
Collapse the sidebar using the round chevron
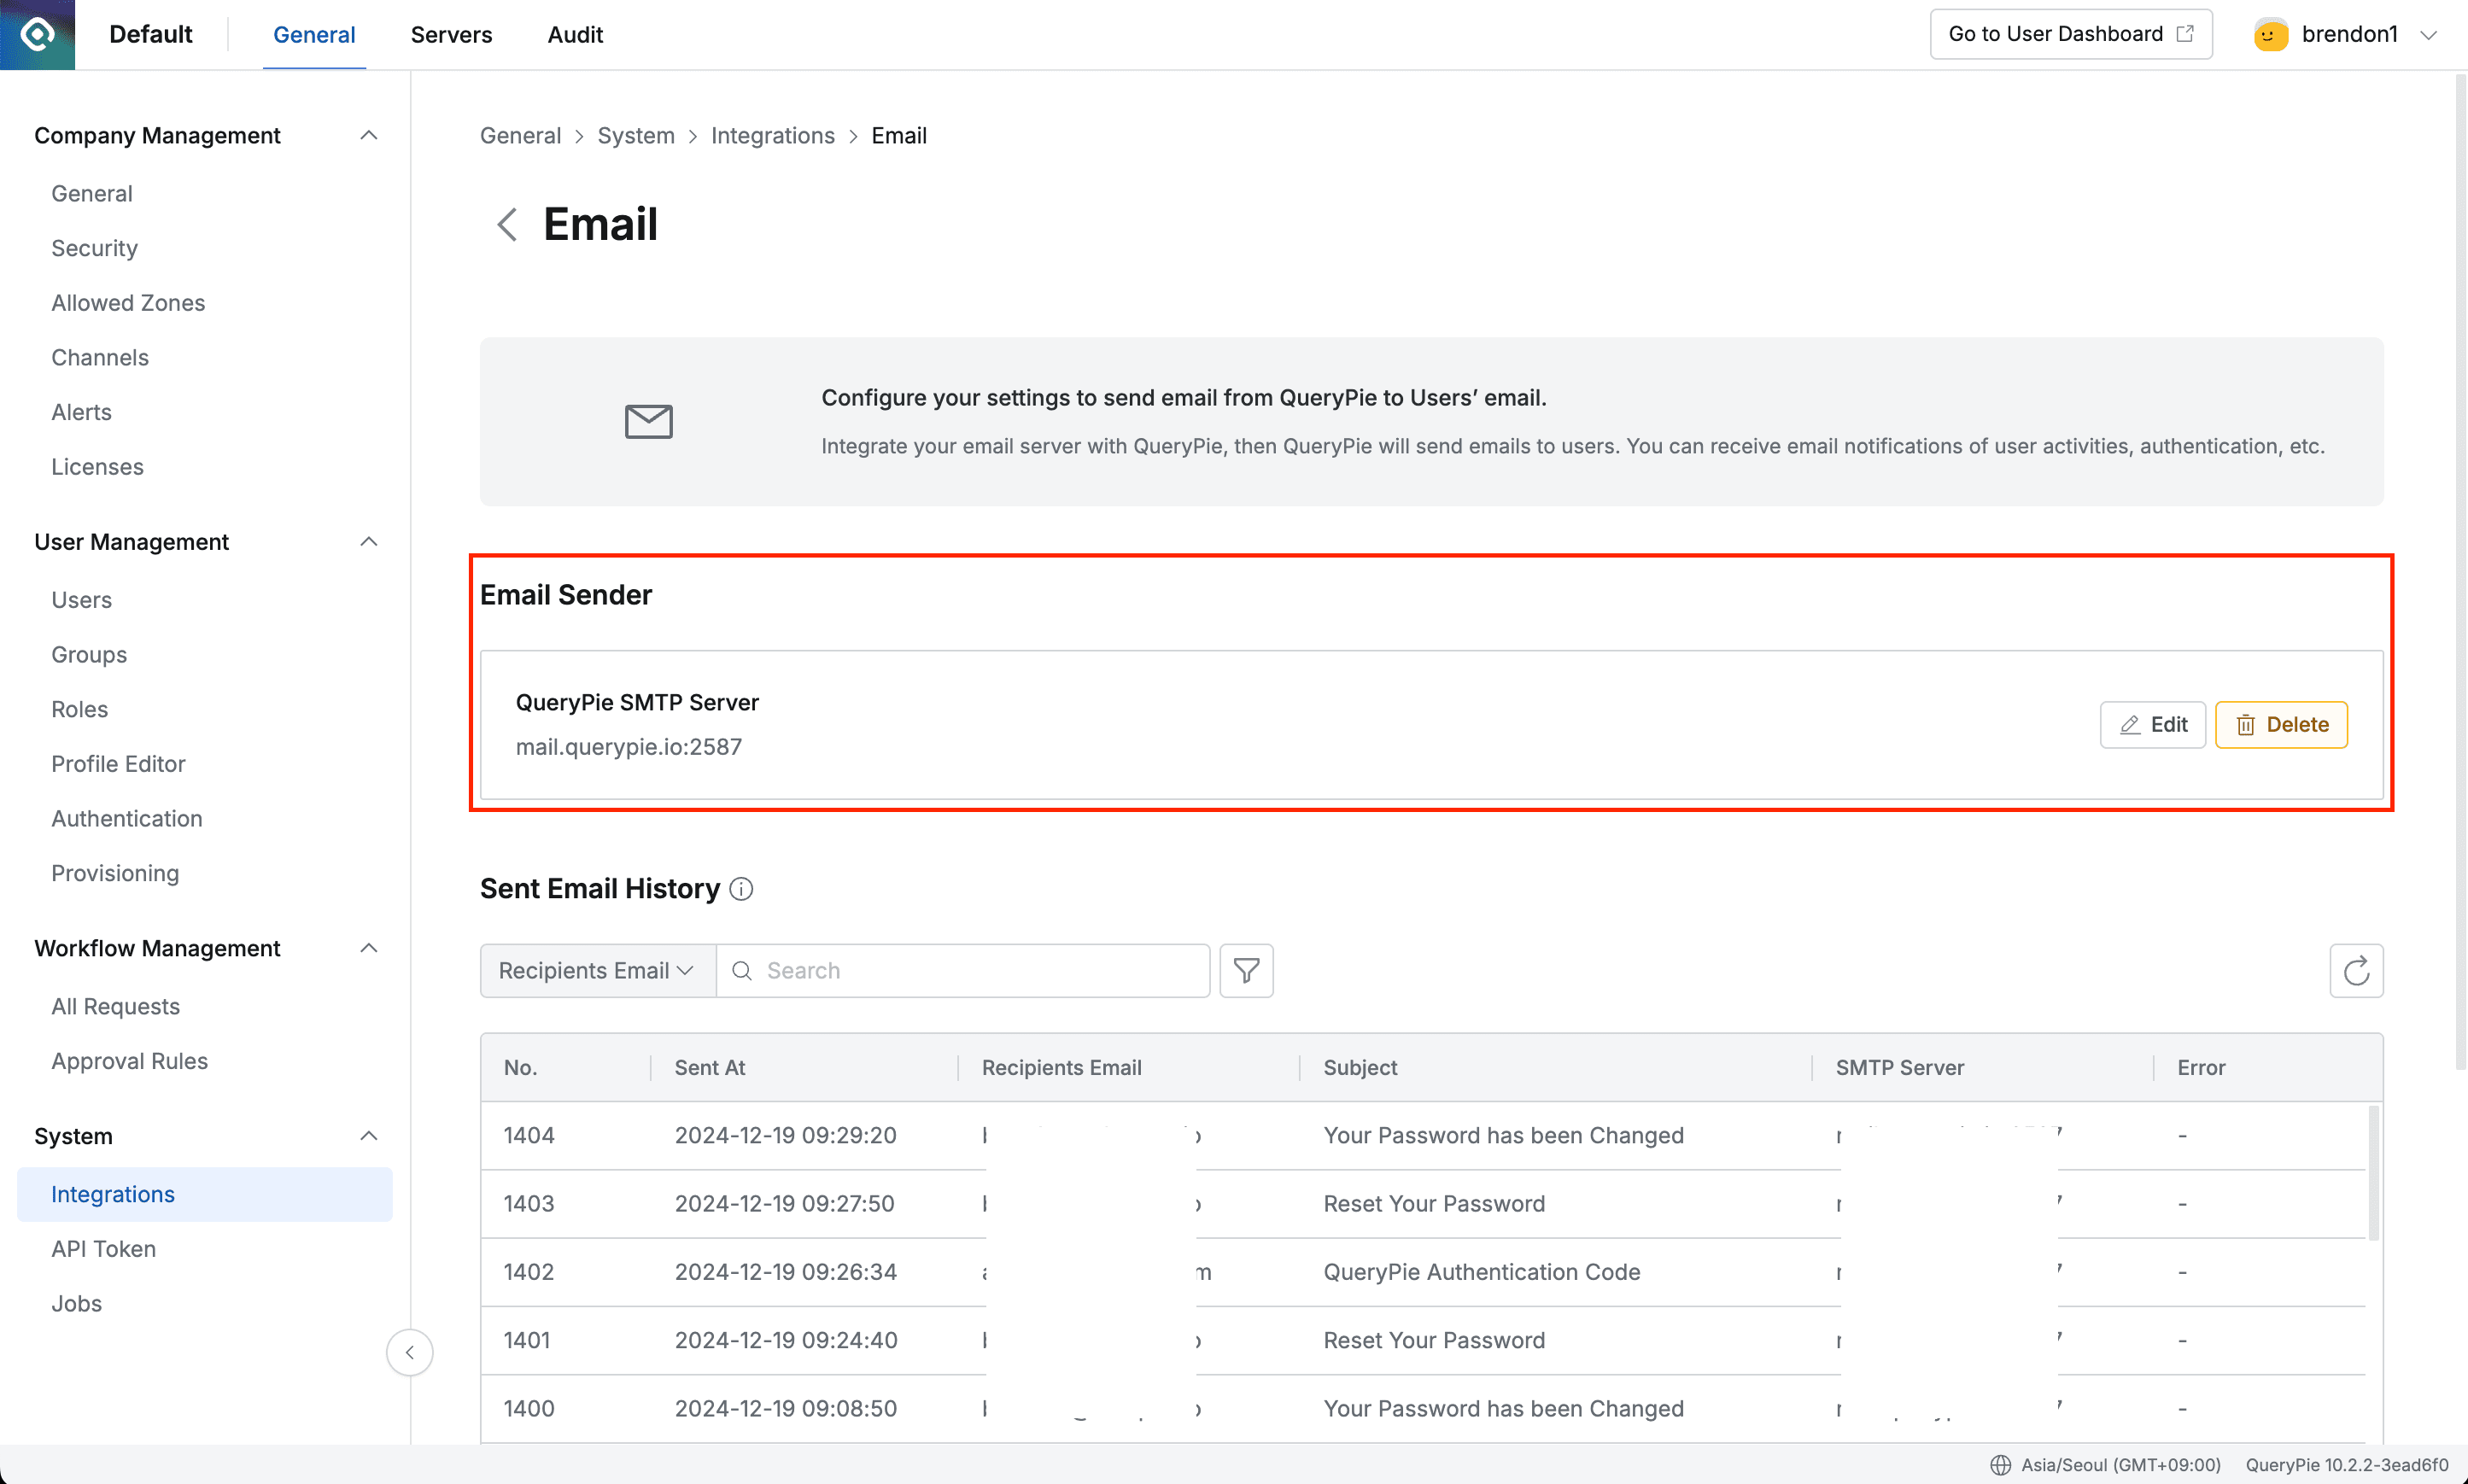(410, 1352)
